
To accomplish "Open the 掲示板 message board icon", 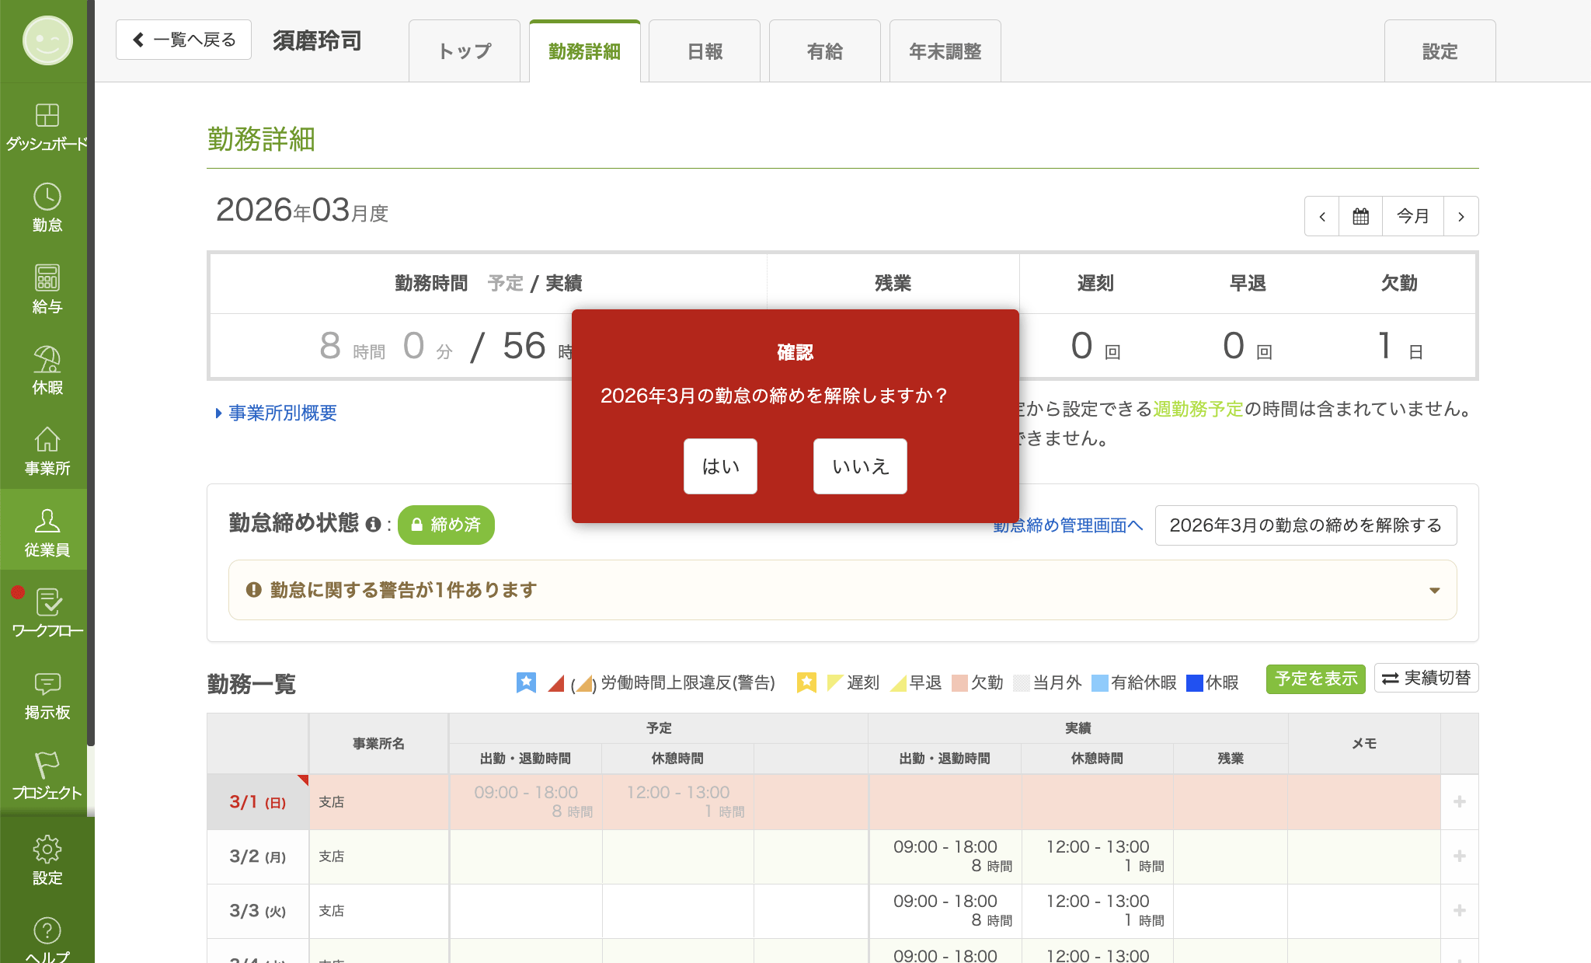I will click(47, 685).
